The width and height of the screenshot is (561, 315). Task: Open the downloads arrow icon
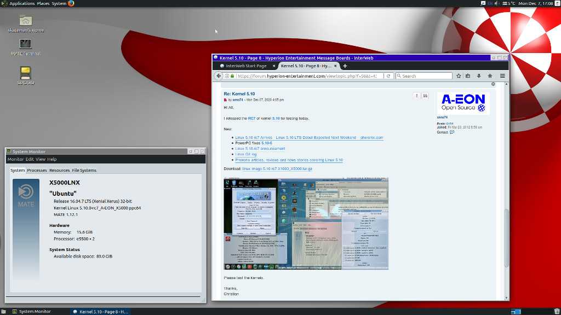click(x=479, y=76)
